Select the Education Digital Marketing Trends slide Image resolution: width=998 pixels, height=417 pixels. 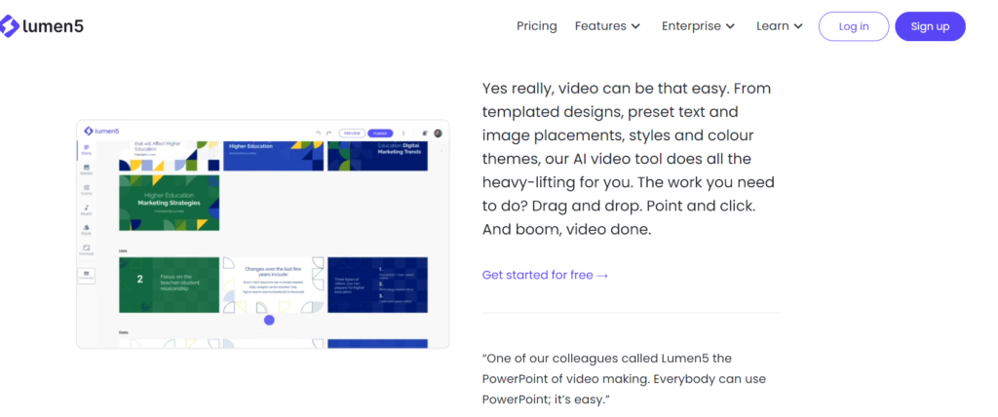pyautogui.click(x=377, y=156)
